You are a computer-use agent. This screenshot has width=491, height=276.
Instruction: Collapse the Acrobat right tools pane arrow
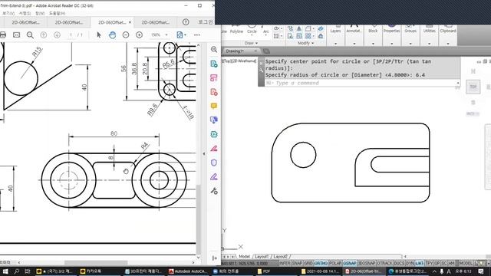(204, 153)
